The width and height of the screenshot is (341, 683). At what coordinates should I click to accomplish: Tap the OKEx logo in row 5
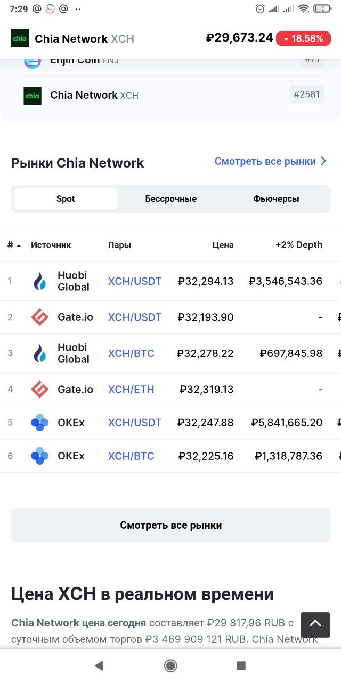40,423
